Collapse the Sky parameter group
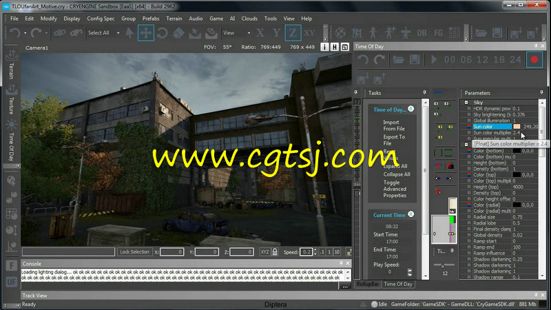The width and height of the screenshot is (551, 310). tap(466, 103)
